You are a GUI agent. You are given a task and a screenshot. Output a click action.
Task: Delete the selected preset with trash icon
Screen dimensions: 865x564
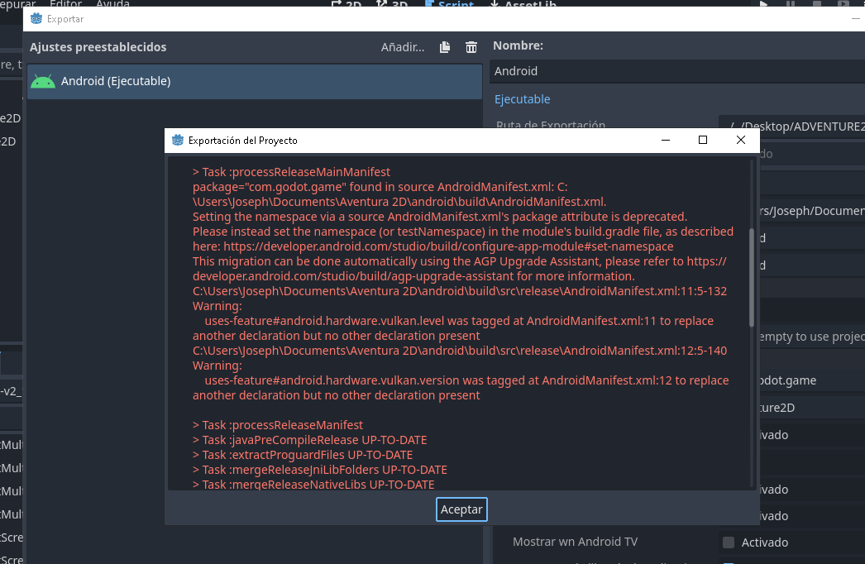[x=471, y=47]
